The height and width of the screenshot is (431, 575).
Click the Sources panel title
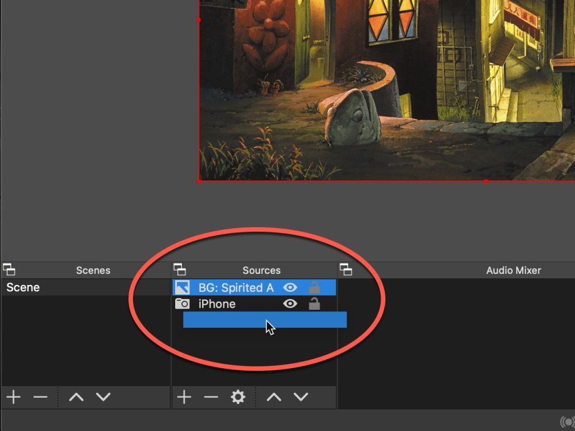pyautogui.click(x=262, y=270)
